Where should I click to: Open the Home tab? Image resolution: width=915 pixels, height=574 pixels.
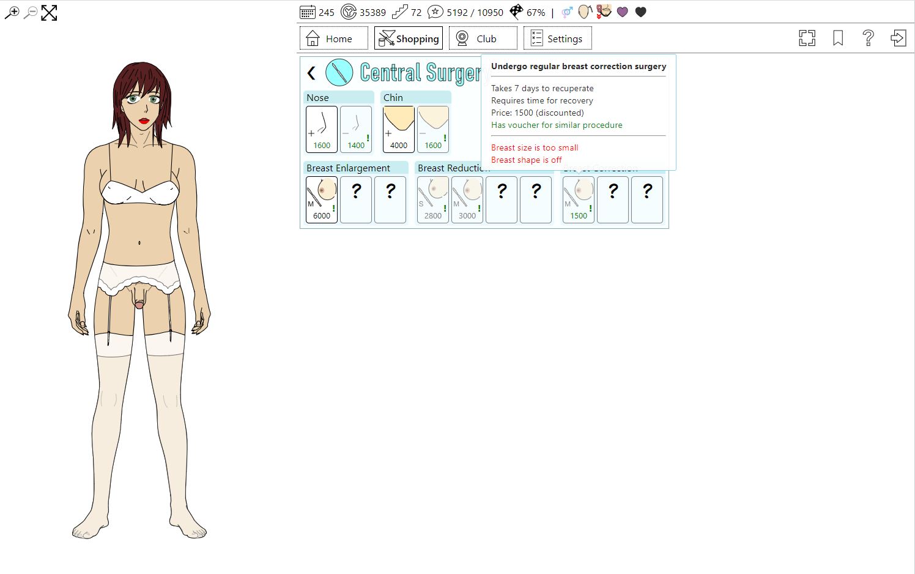click(333, 39)
